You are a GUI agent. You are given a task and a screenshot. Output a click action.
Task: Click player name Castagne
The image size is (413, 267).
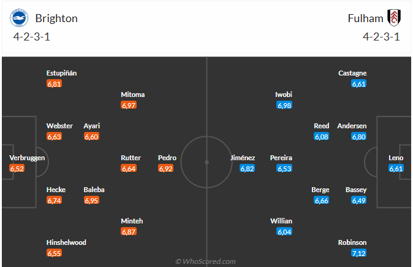coord(352,73)
